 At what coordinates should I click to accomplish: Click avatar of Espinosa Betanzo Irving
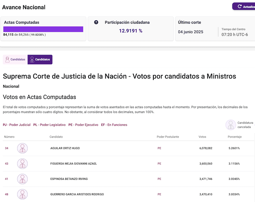click(x=23, y=179)
